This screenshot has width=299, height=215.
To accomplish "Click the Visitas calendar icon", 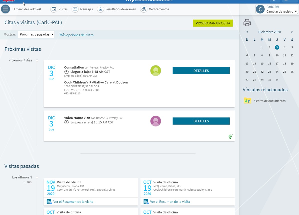I will [x=54, y=9].
